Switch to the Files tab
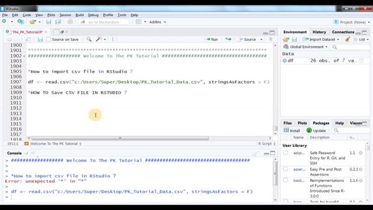373x210 pixels. (x=287, y=123)
